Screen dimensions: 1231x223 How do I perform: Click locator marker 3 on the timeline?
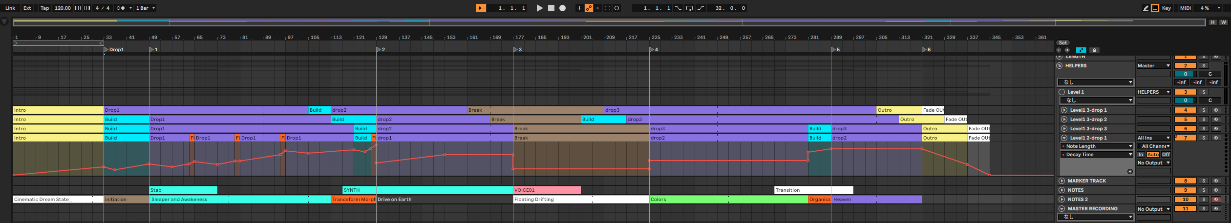(517, 50)
